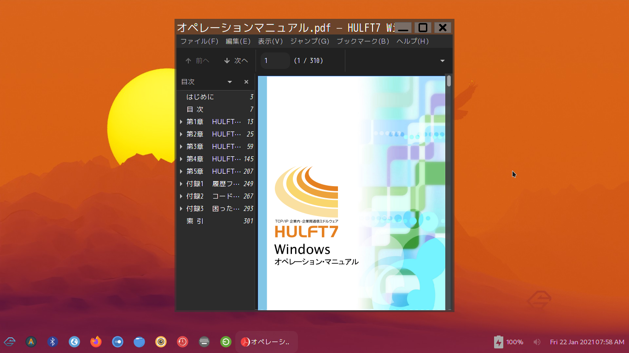Close the PDF viewer window

[x=443, y=28]
